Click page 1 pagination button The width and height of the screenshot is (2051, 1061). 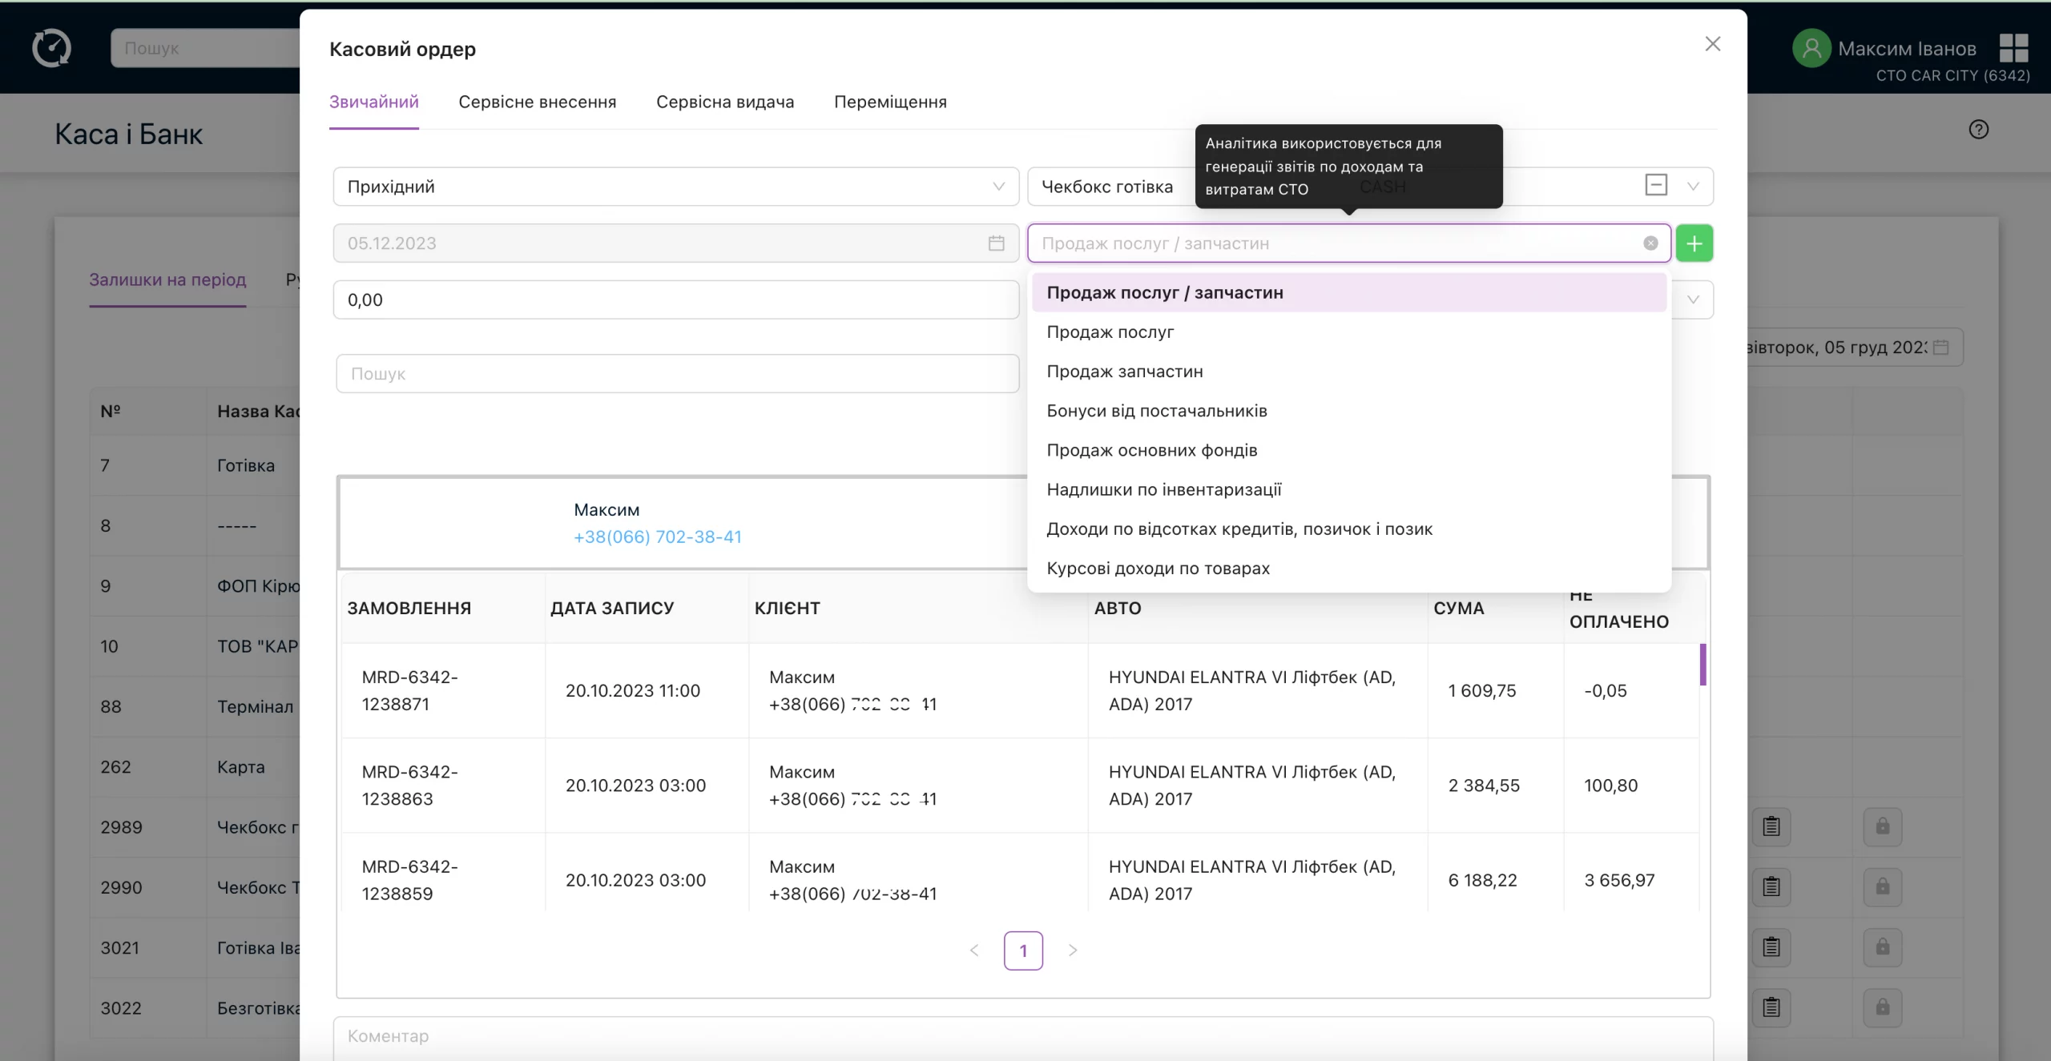pyautogui.click(x=1023, y=950)
